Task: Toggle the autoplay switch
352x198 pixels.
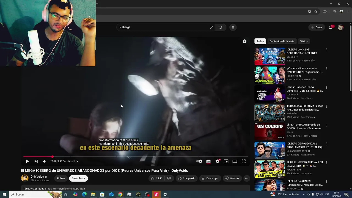Action: point(199,161)
